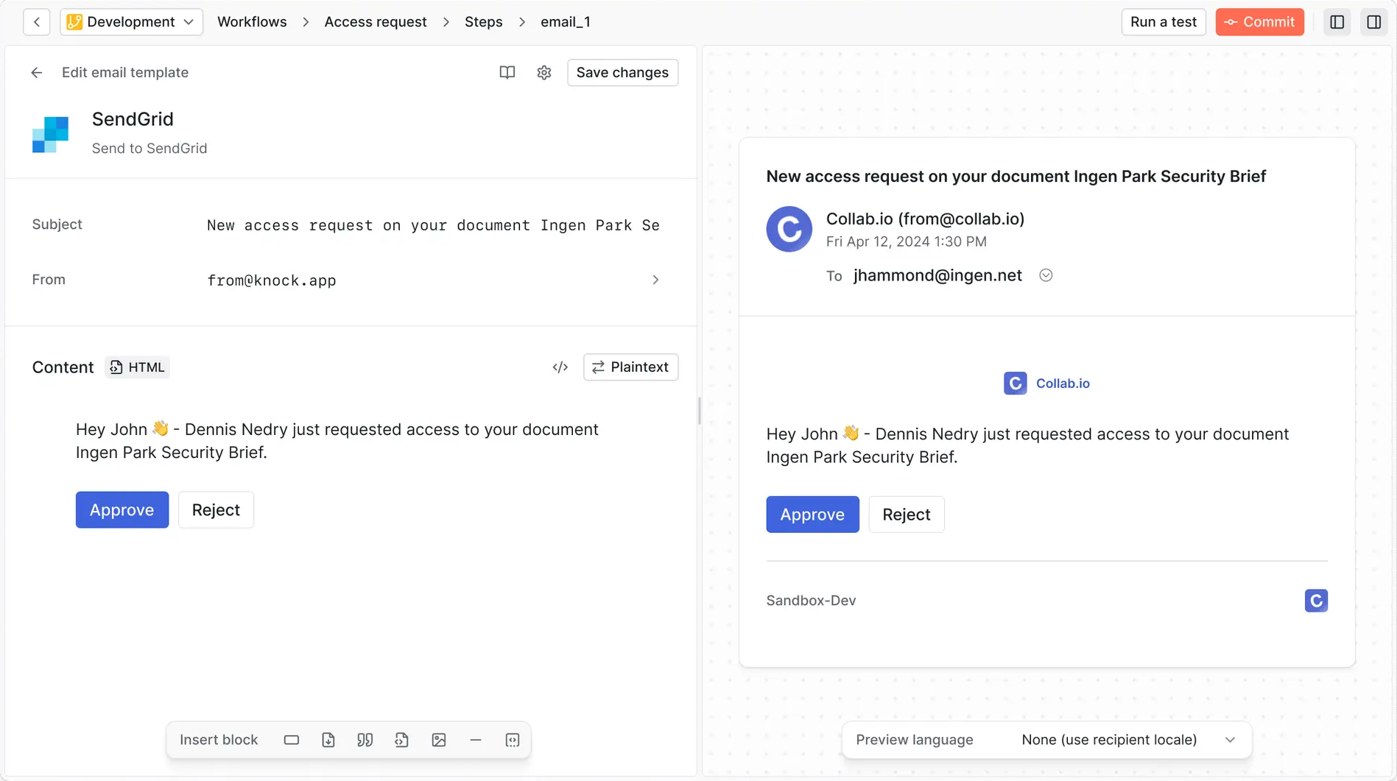
Task: Insert a blockquote block
Action: [x=365, y=740]
